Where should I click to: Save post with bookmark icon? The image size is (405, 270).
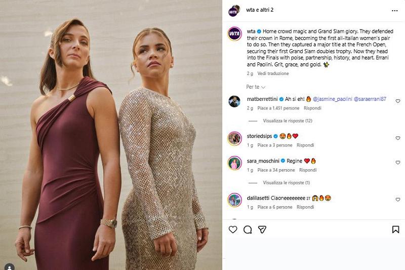tap(395, 229)
